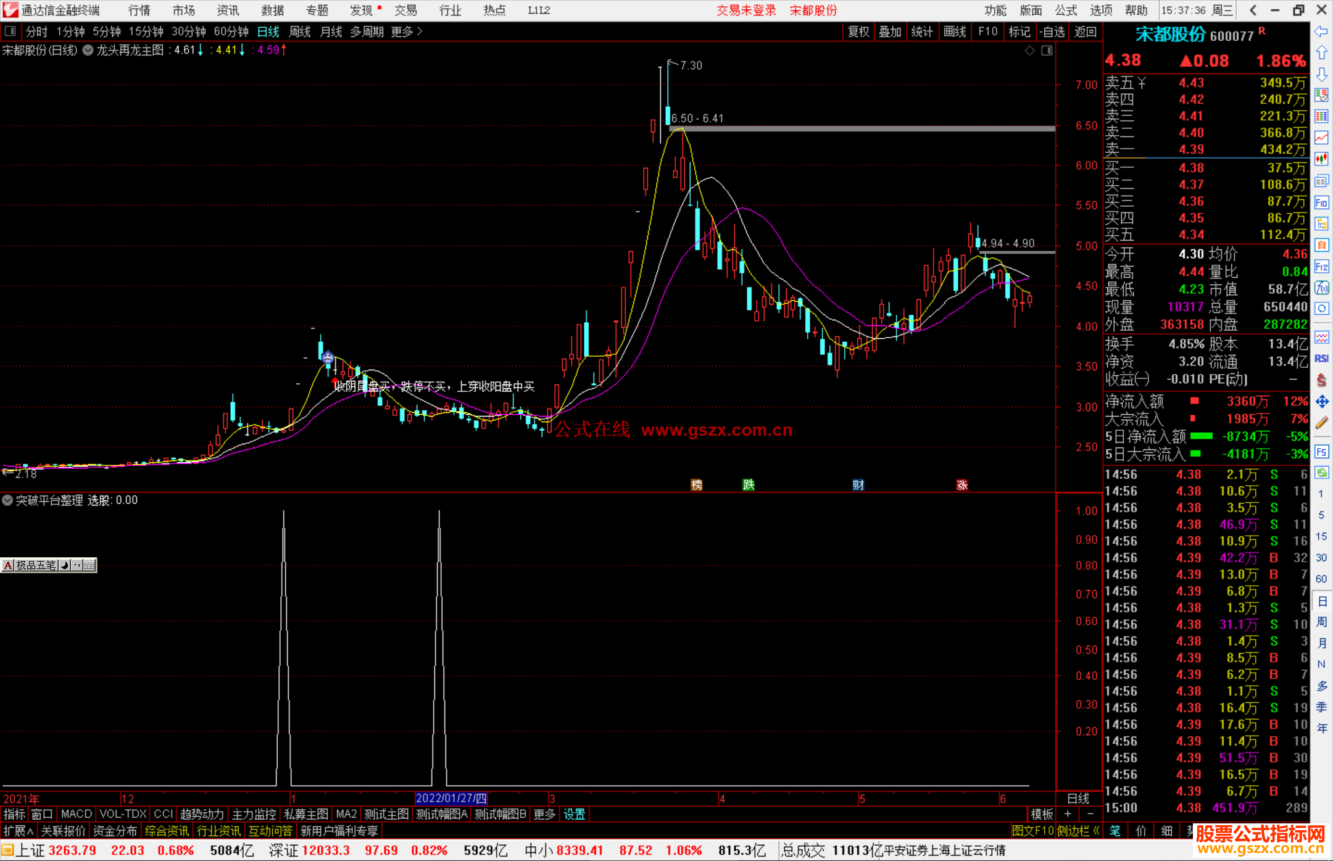
Task: Select the pencil drawing tool icon
Action: 1321,423
